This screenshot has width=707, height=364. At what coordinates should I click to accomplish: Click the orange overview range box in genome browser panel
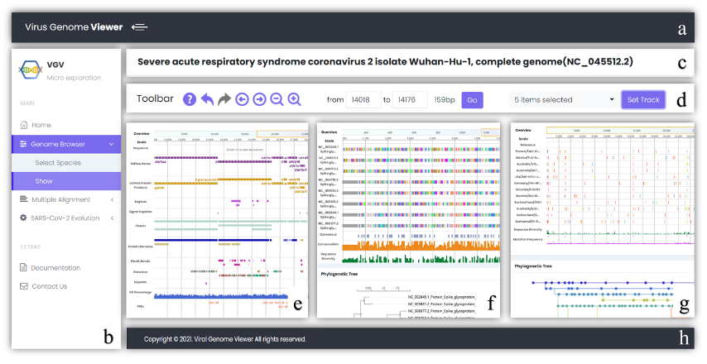tap(282, 134)
